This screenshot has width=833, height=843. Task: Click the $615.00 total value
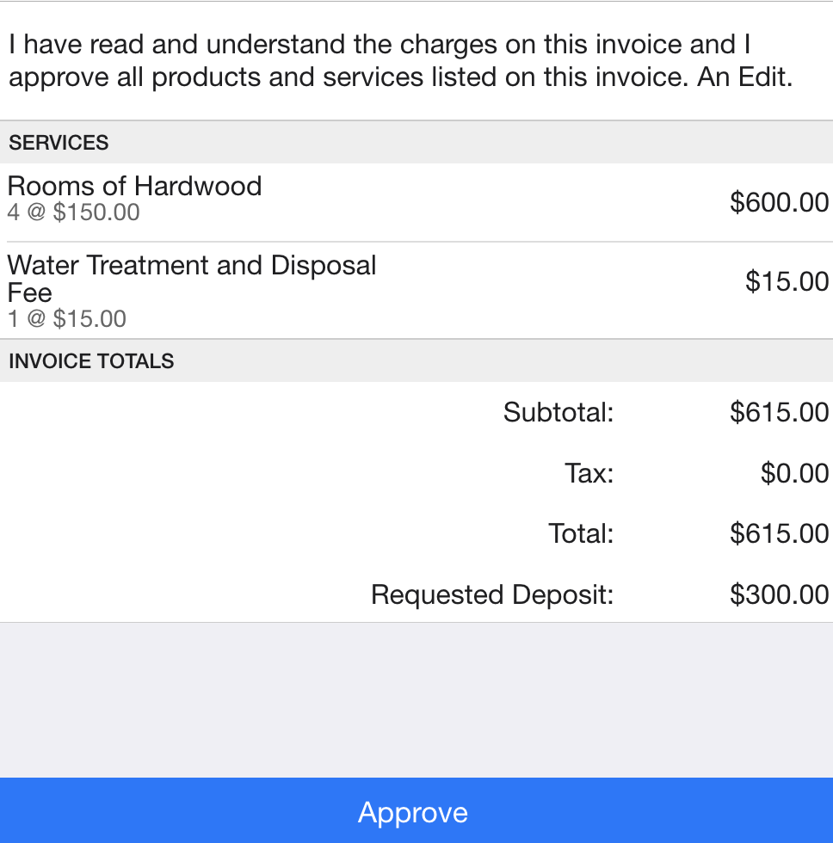click(779, 533)
